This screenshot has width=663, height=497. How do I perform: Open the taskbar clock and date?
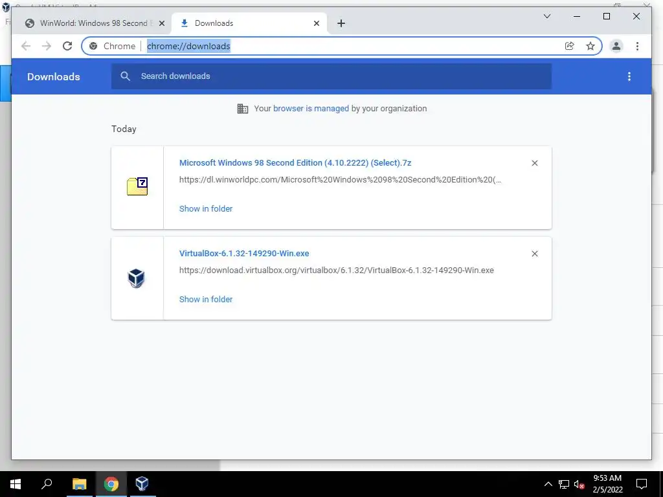coord(607,484)
